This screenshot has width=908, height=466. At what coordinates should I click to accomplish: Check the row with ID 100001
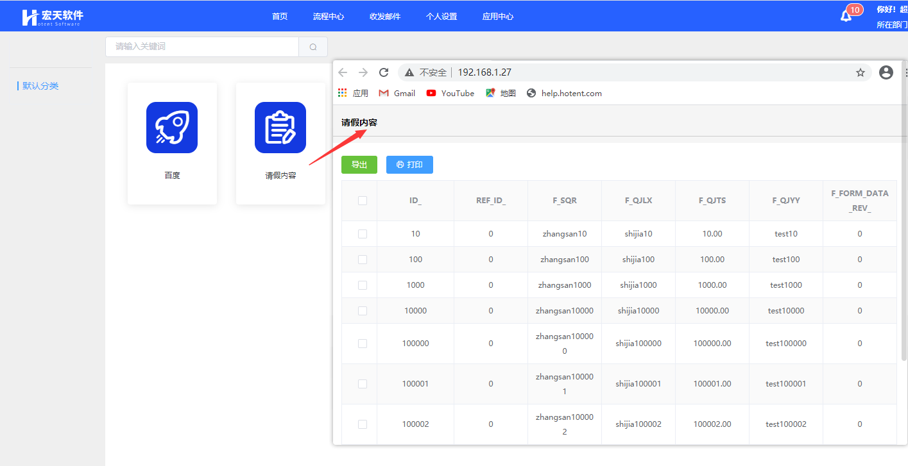363,384
